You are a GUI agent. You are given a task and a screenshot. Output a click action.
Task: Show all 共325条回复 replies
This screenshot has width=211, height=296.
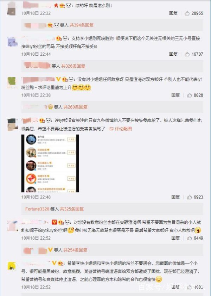(72, 209)
